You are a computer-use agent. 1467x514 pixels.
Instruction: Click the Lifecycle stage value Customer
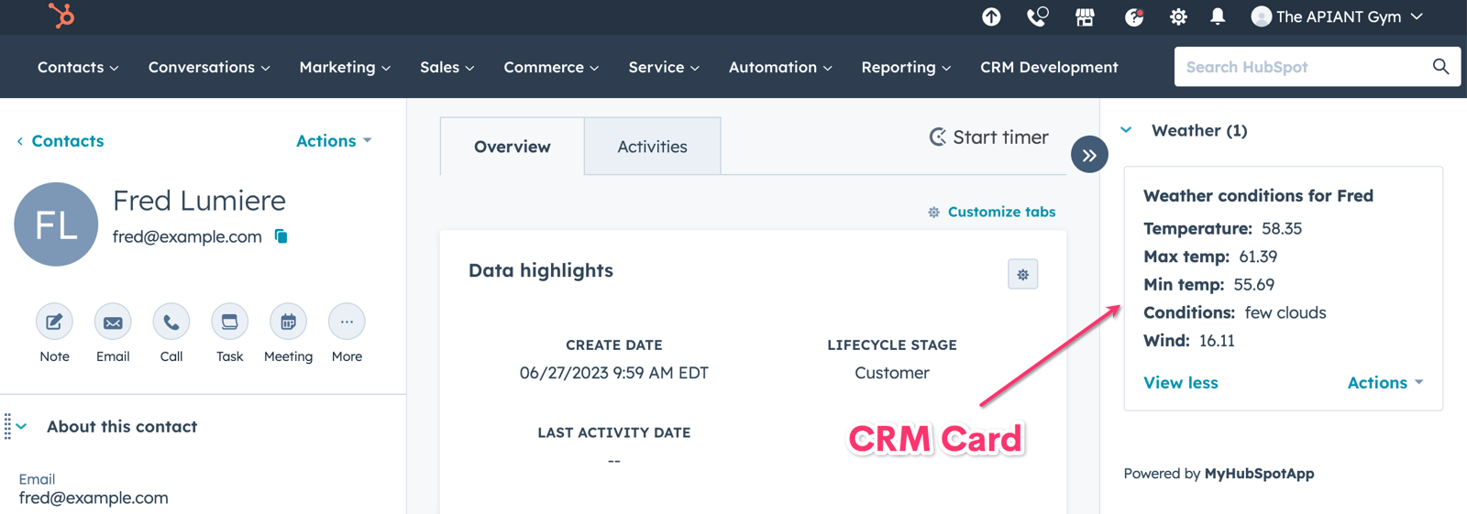[891, 373]
